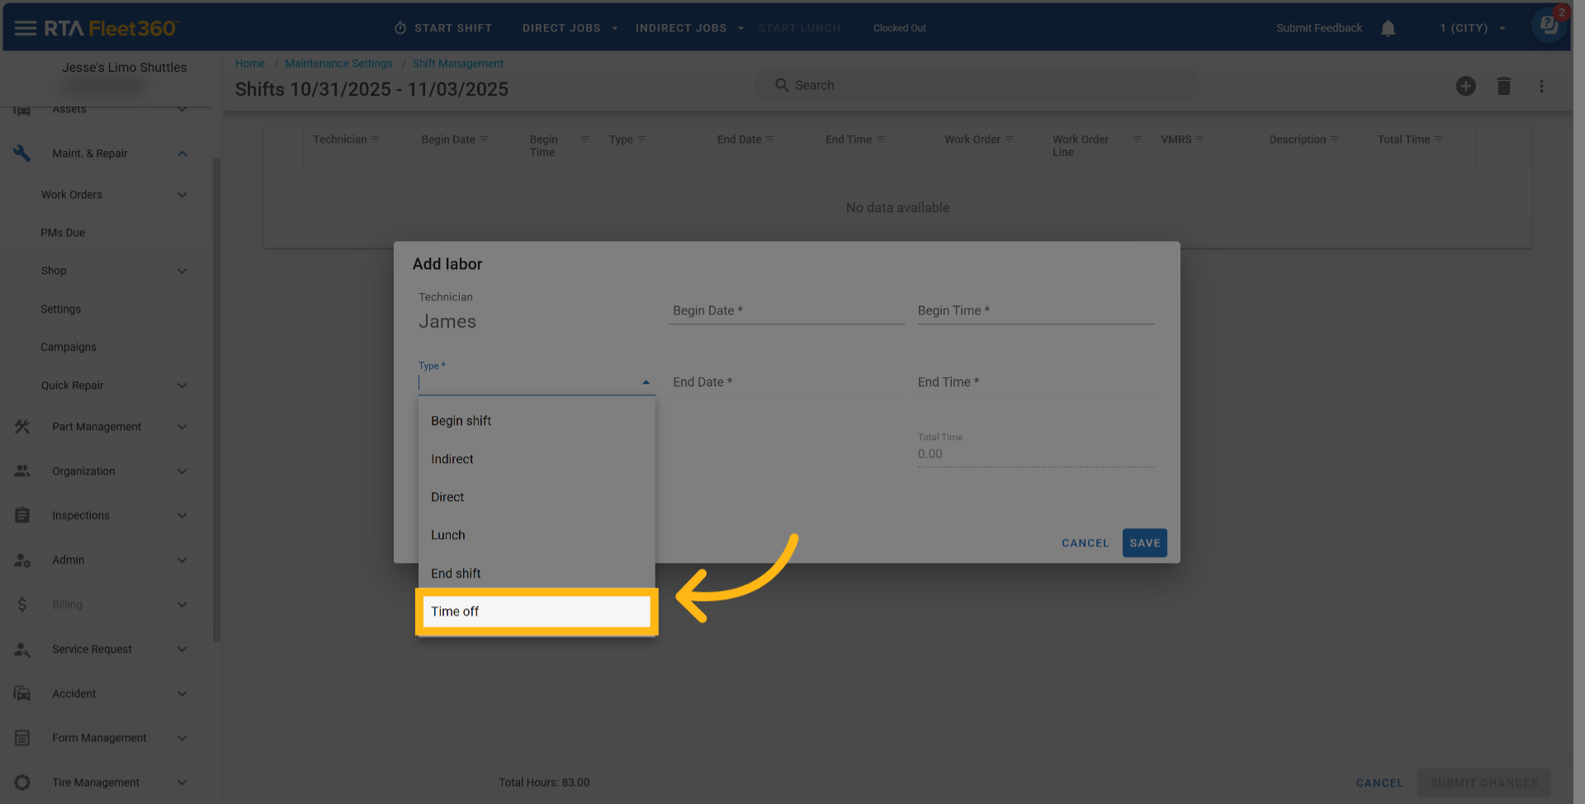
Task: Open the Direct Jobs dropdown
Action: point(570,28)
